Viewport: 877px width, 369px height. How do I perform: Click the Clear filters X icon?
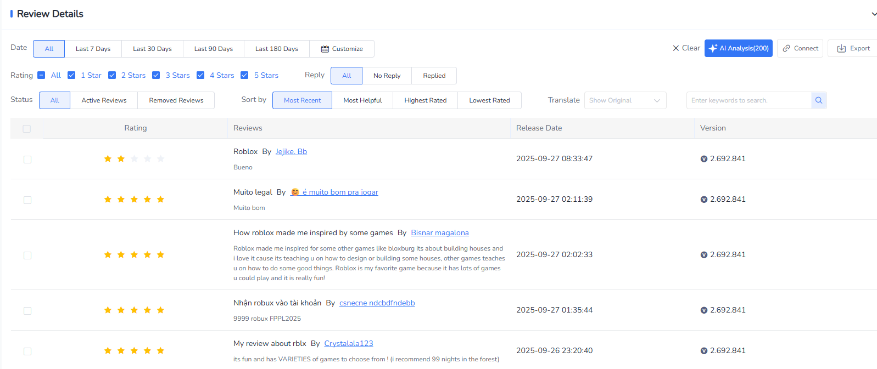pos(676,48)
